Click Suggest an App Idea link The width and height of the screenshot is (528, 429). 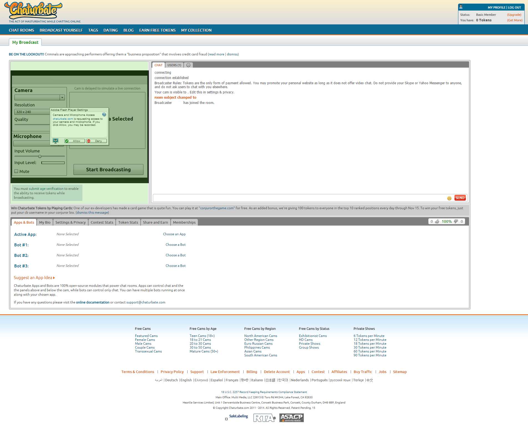click(34, 278)
